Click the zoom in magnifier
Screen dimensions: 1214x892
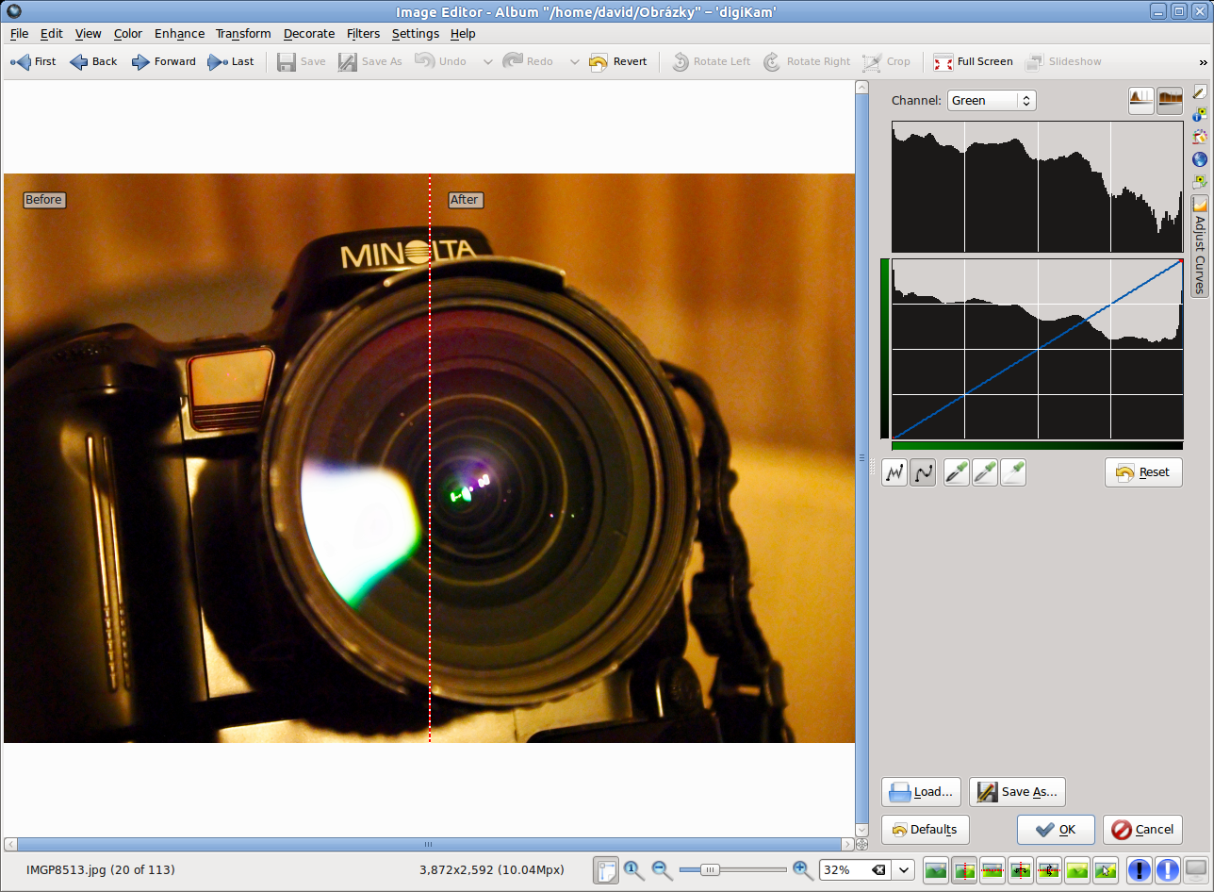802,869
